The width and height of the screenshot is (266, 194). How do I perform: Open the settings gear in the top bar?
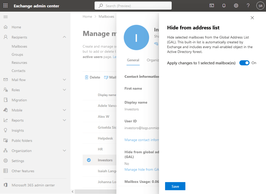236,5
